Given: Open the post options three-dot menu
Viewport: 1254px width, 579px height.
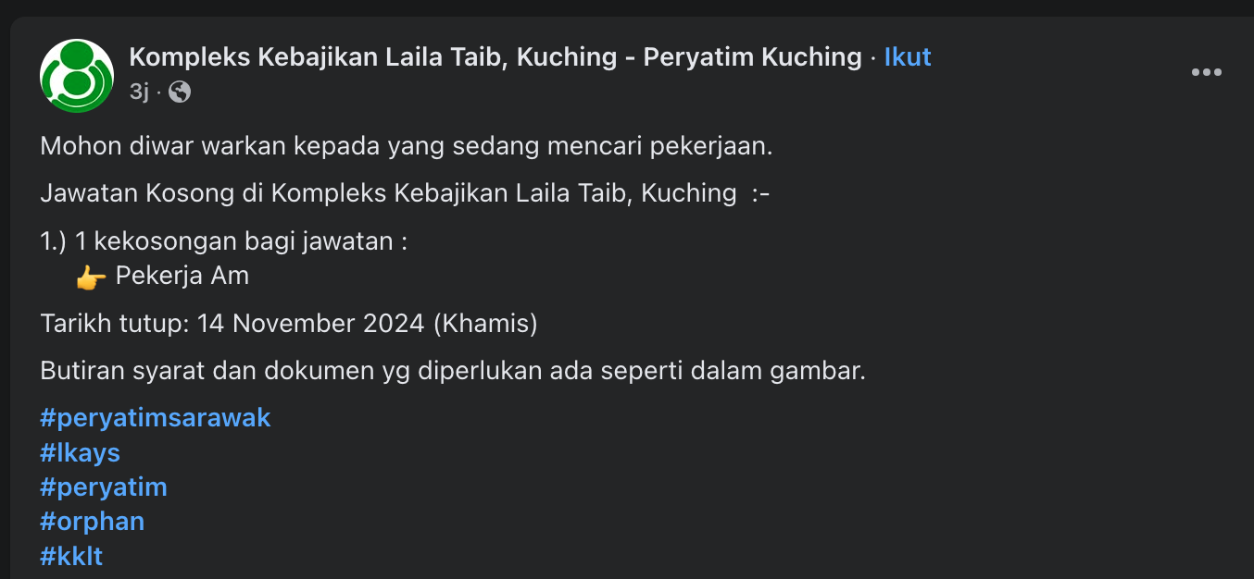Looking at the screenshot, I should tap(1206, 73).
